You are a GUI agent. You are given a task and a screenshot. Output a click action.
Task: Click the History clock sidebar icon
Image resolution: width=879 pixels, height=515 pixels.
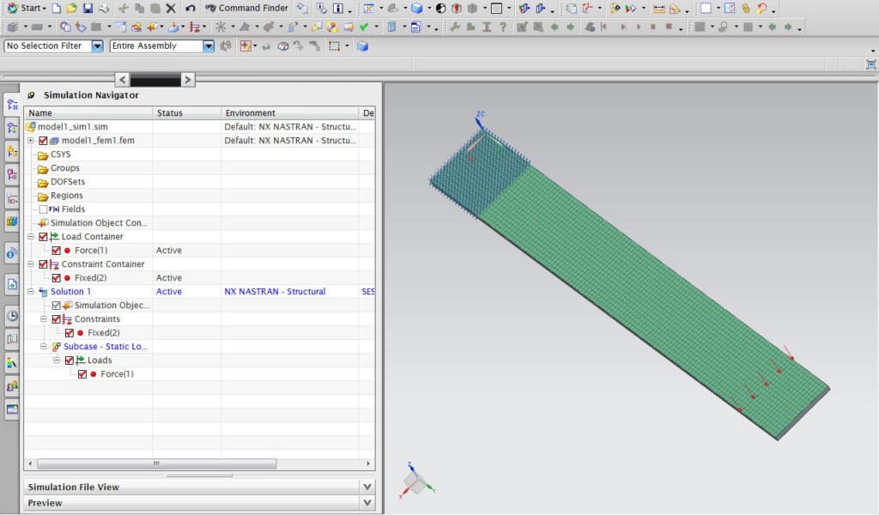[x=12, y=315]
